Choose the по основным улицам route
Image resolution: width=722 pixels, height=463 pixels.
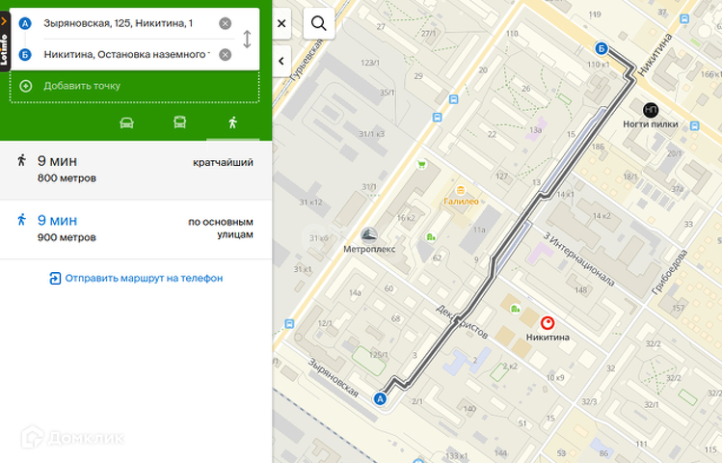click(136, 229)
